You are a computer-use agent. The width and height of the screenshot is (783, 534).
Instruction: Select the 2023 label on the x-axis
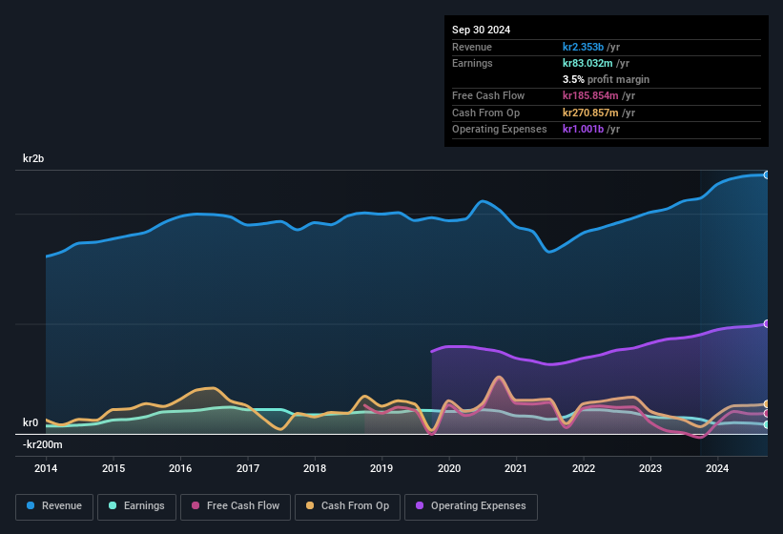coord(650,468)
